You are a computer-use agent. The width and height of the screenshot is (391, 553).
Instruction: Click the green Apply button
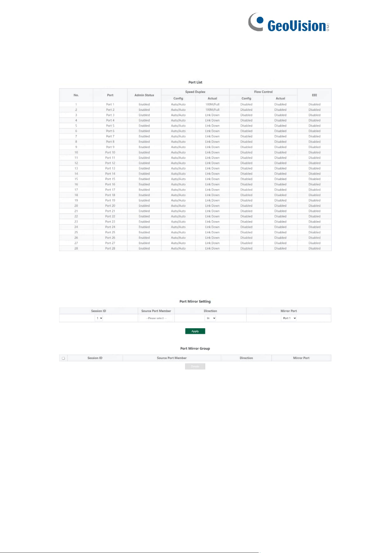click(x=195, y=331)
